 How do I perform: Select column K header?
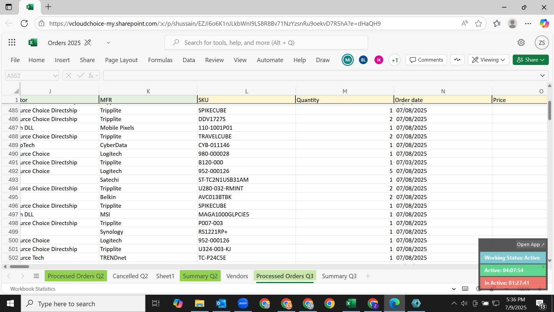148,91
